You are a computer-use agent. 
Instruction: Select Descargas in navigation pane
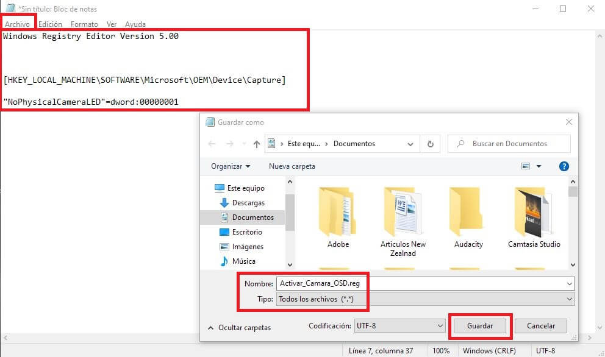pyautogui.click(x=242, y=203)
